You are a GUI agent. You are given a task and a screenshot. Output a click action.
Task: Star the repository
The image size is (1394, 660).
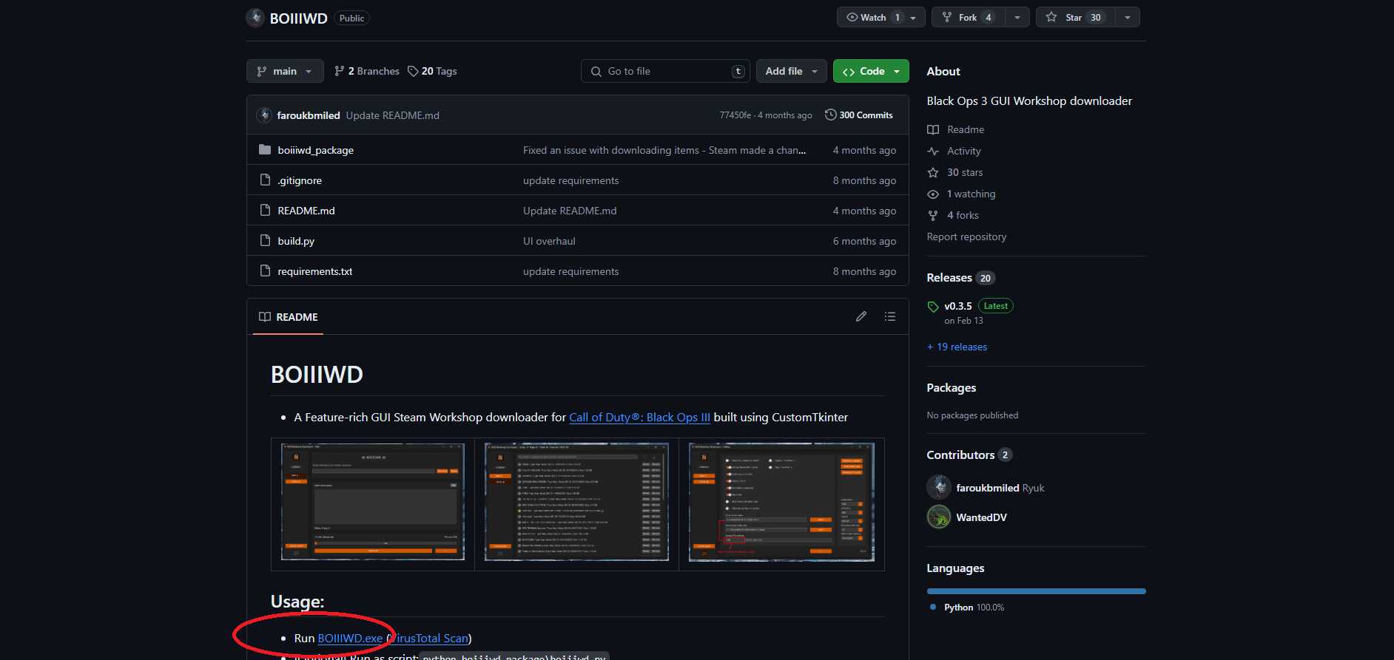tap(1073, 18)
